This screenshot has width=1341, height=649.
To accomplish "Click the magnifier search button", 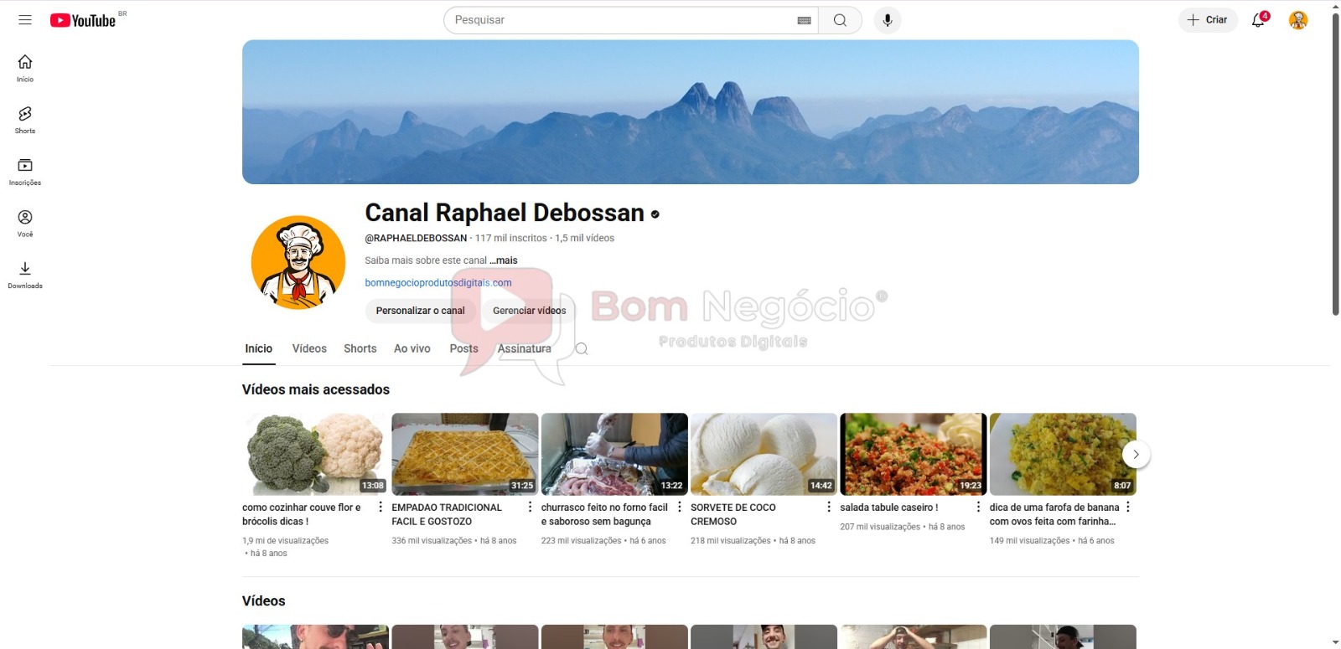I will pos(840,20).
